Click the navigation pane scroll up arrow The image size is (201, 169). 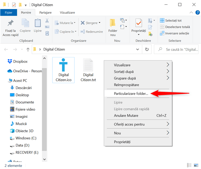coord(44,58)
